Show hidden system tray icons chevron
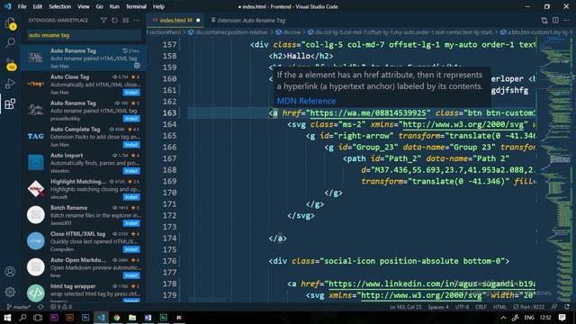Image resolution: width=576 pixels, height=324 pixels. click(503, 318)
